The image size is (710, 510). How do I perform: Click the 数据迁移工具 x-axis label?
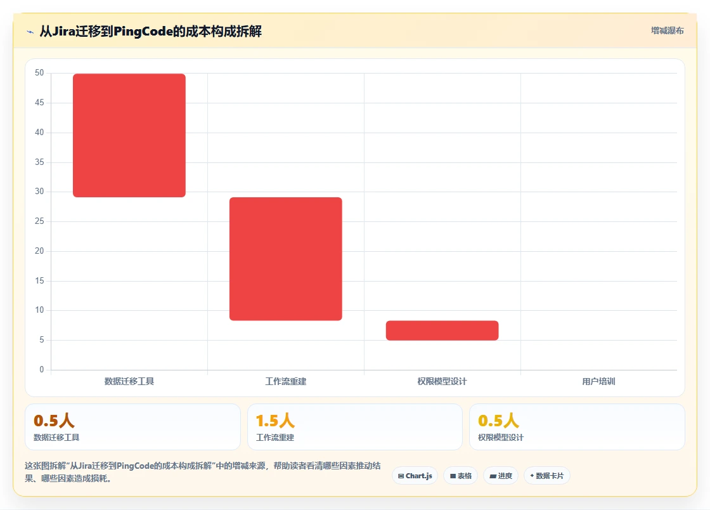coord(129,381)
